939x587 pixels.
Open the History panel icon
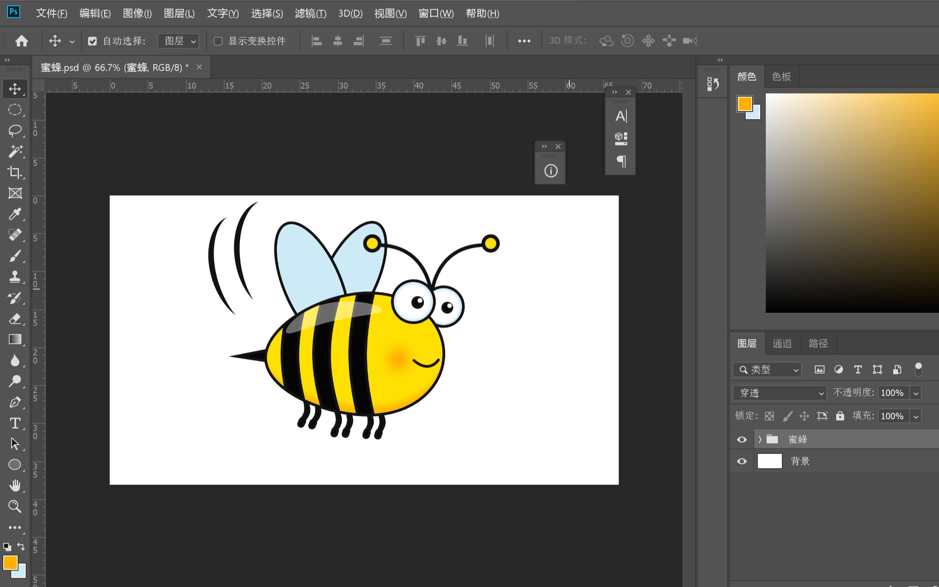(713, 84)
